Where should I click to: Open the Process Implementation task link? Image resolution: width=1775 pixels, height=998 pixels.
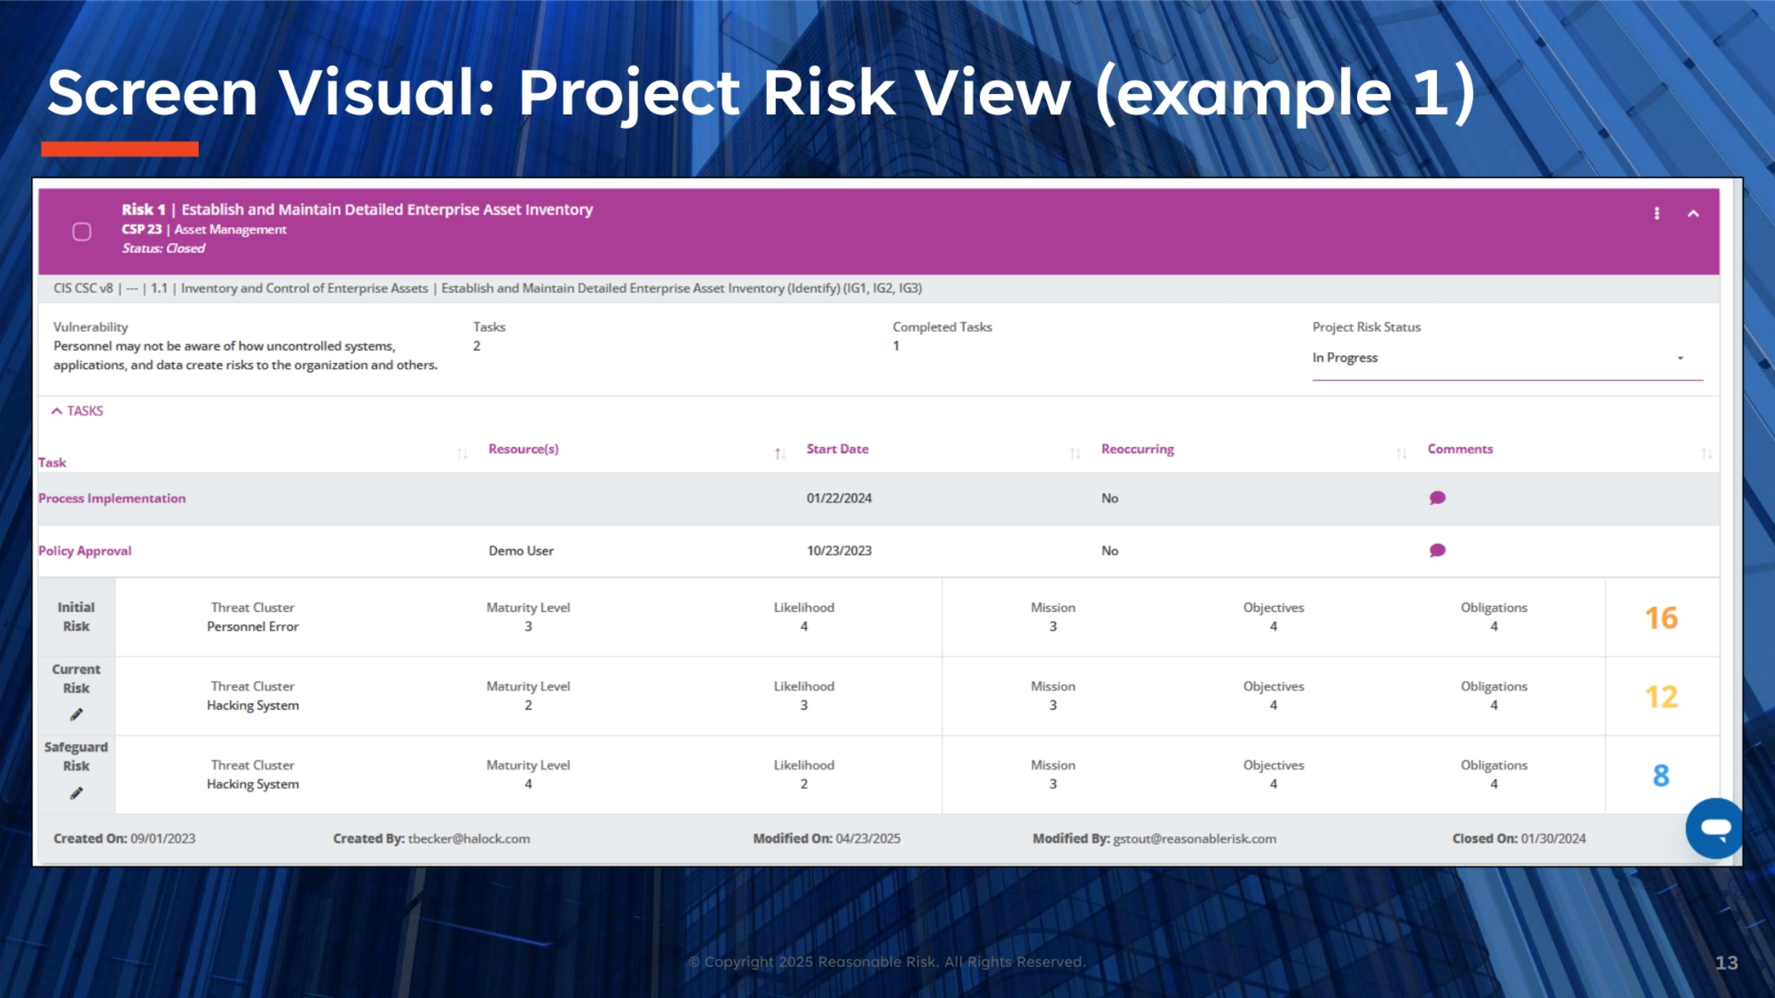[x=112, y=498]
